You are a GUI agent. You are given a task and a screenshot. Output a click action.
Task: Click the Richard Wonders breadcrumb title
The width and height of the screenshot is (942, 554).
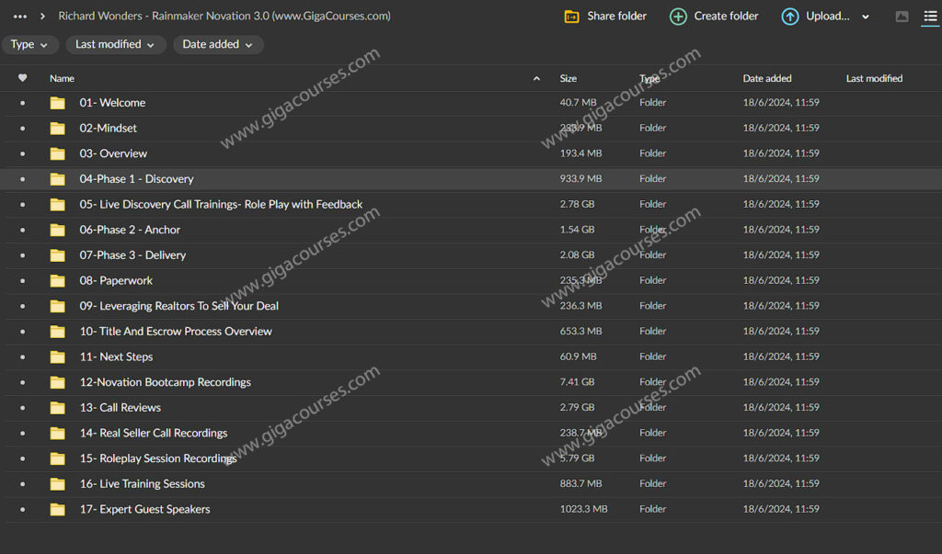(224, 17)
